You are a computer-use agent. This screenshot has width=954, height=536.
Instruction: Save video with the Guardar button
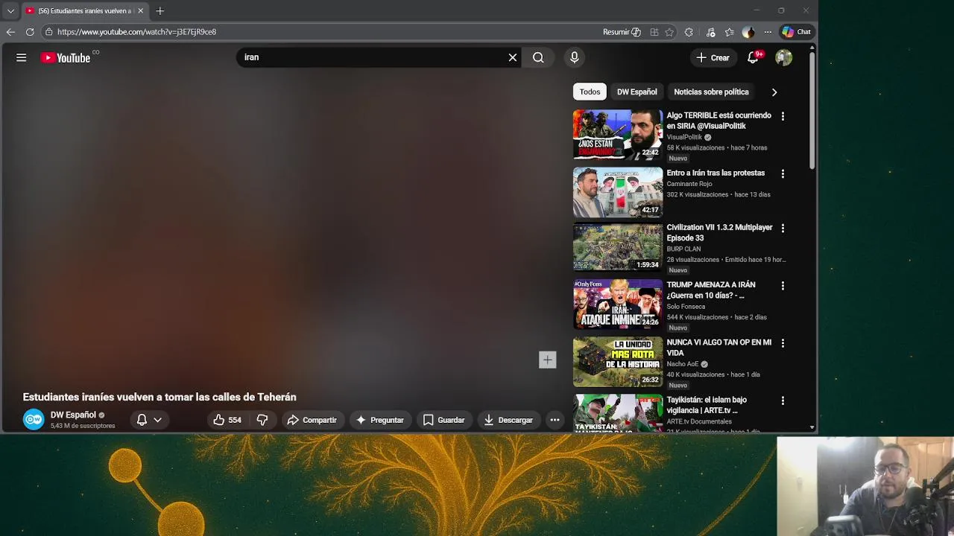click(x=444, y=420)
